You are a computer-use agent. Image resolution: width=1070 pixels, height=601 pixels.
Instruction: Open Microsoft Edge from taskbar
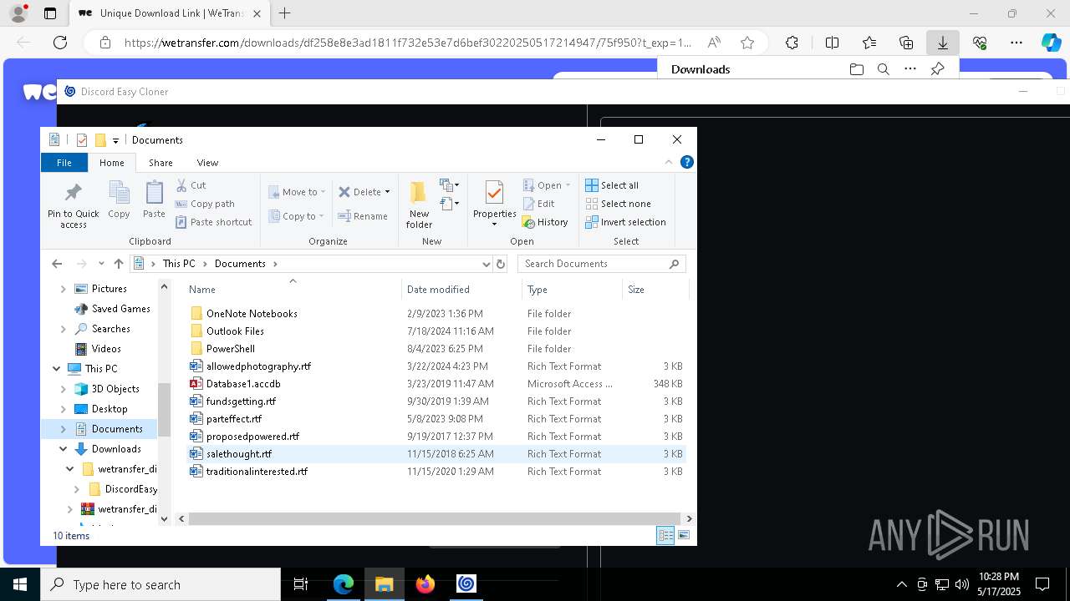click(344, 584)
